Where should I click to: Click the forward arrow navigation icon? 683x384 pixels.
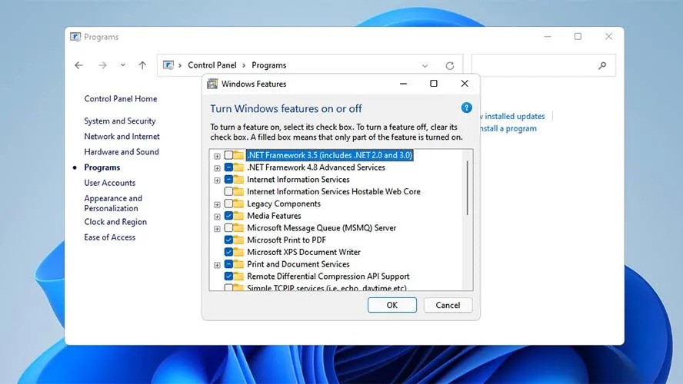(x=101, y=66)
